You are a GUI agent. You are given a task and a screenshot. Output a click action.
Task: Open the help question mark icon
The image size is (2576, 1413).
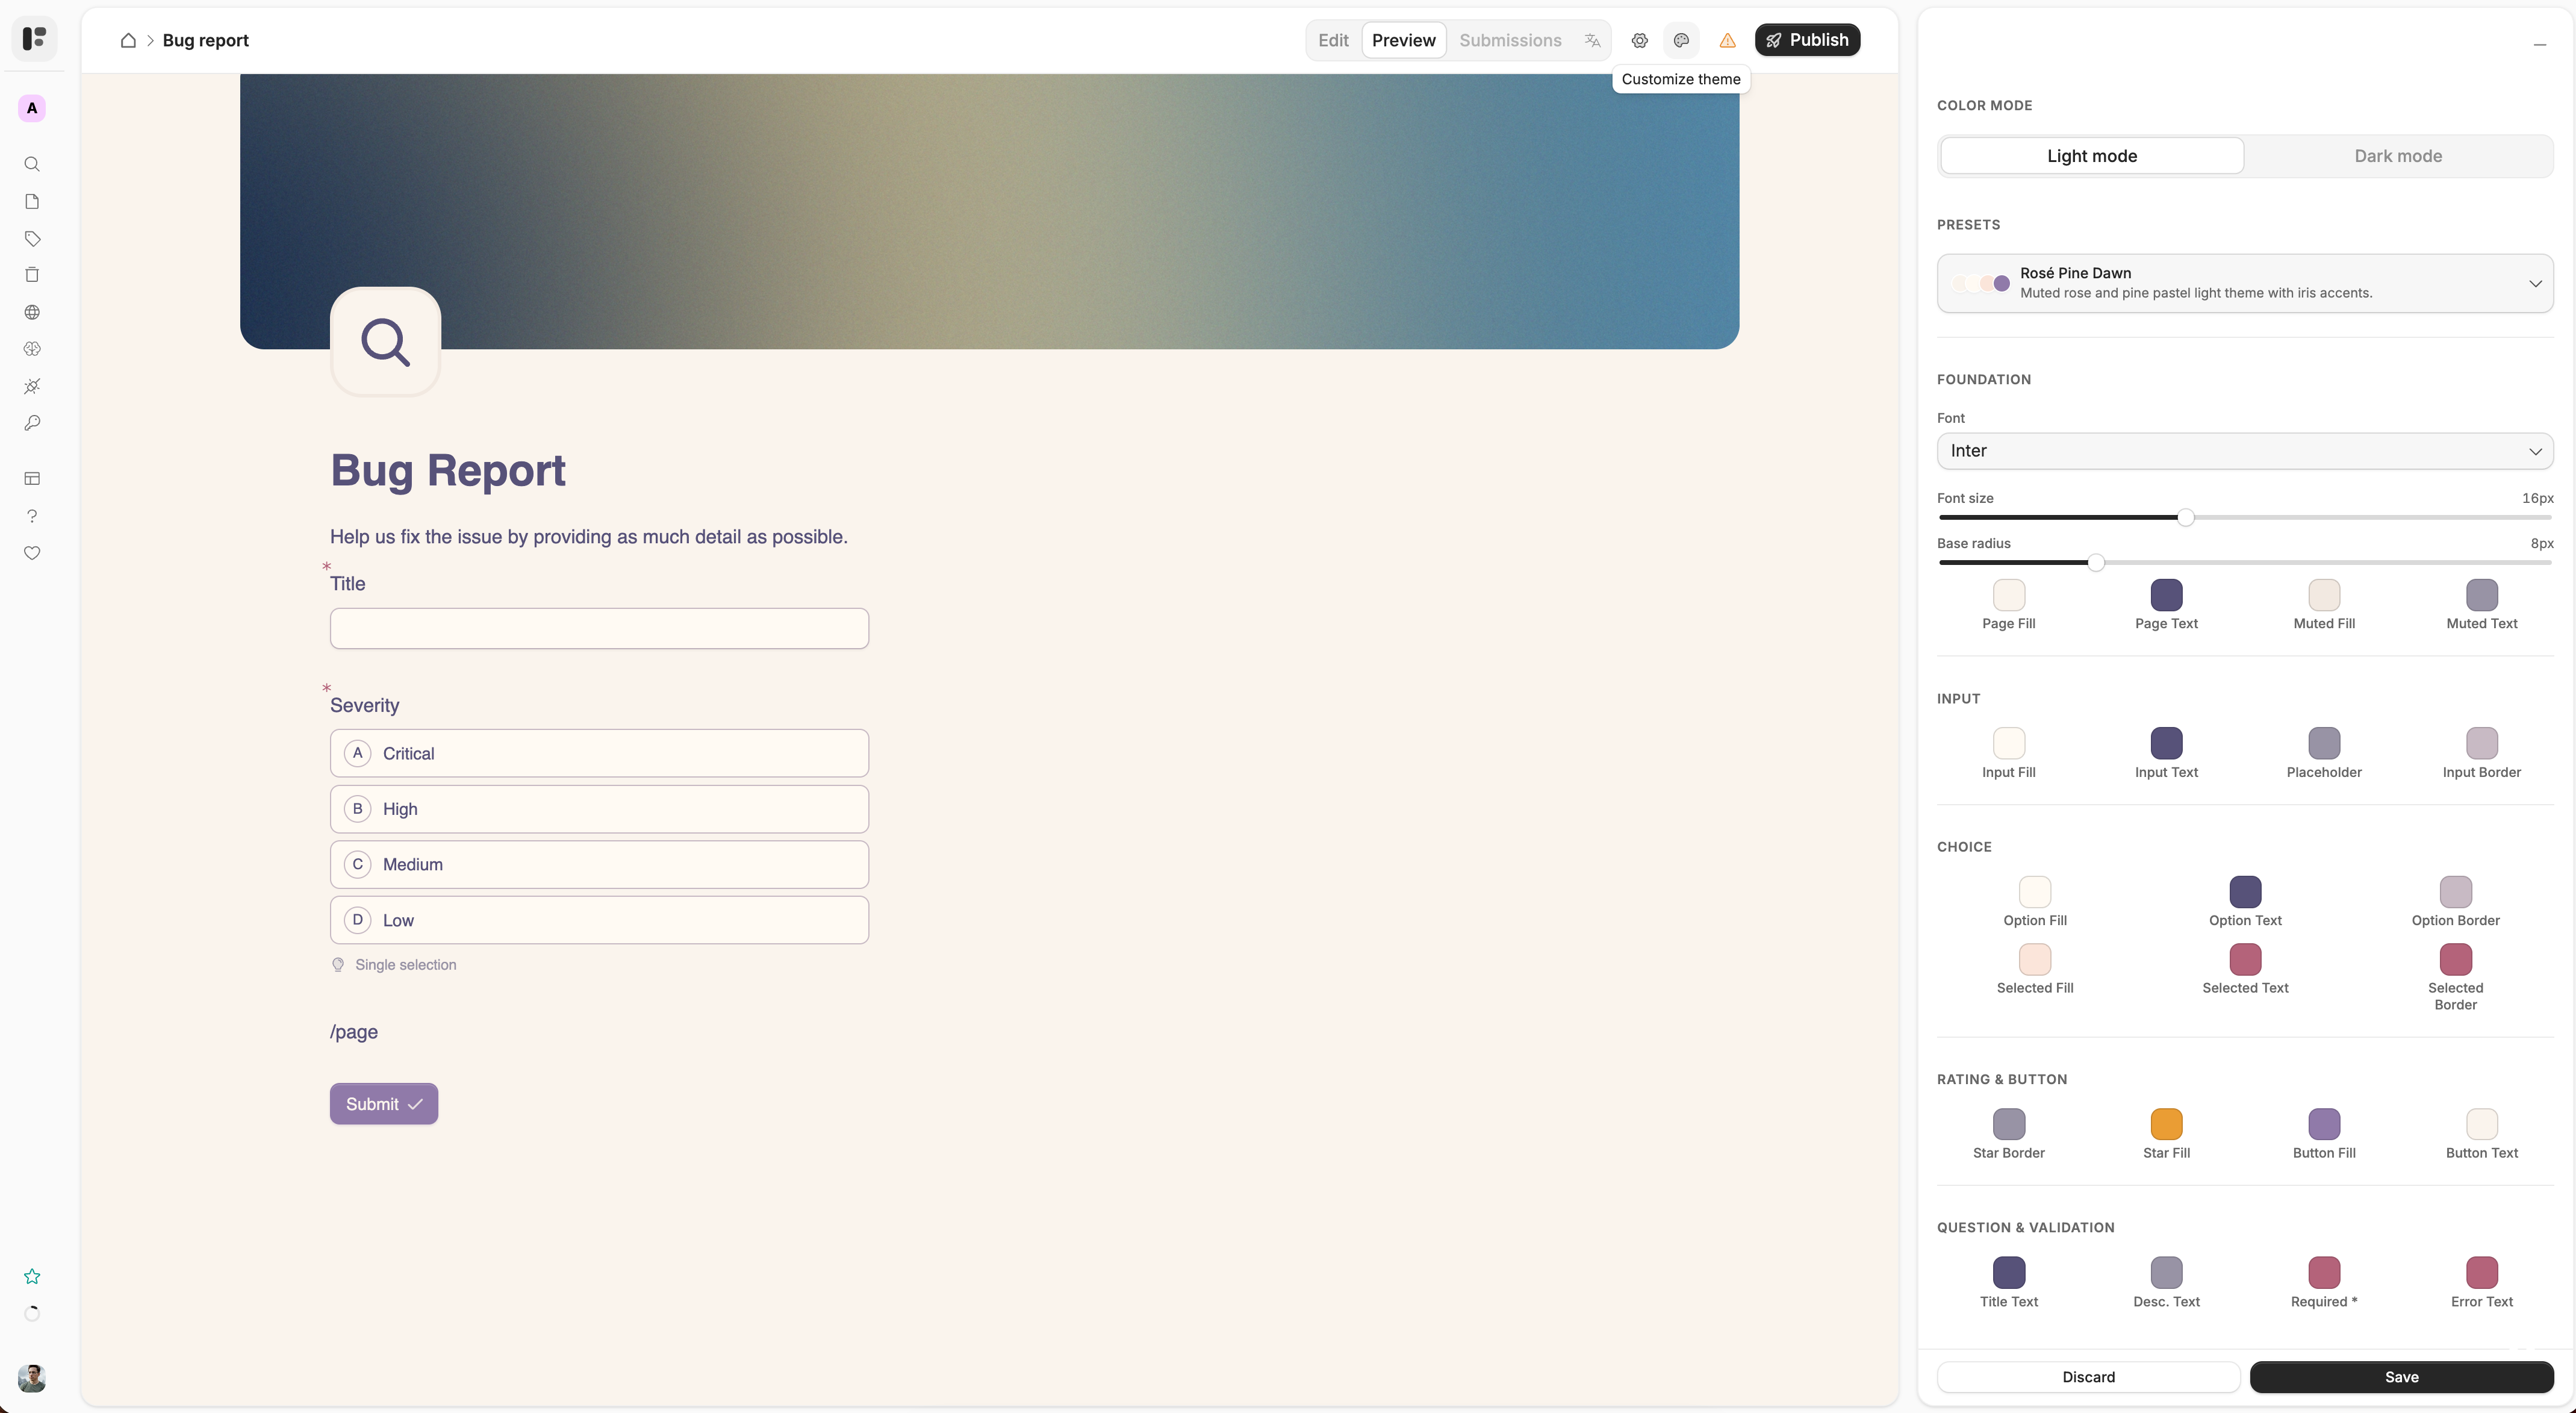click(32, 516)
